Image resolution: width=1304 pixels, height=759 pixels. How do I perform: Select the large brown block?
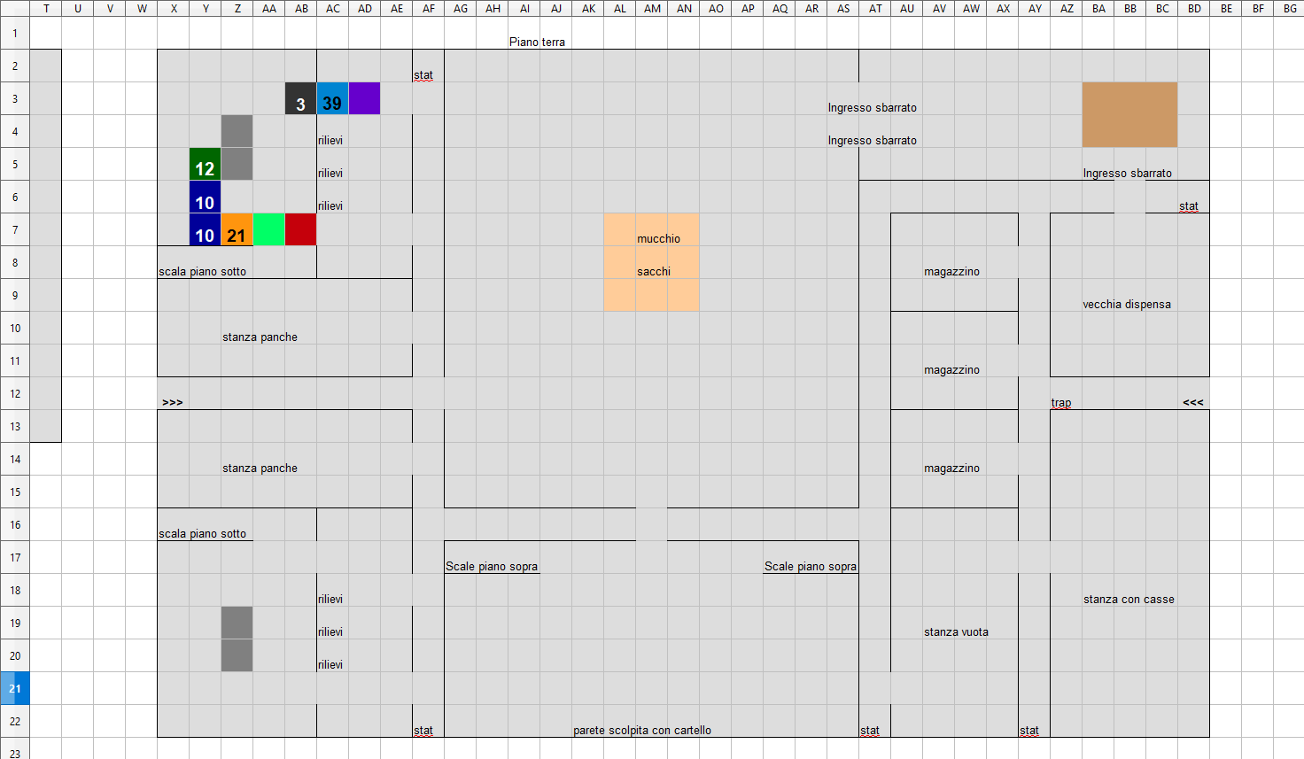click(x=1129, y=115)
